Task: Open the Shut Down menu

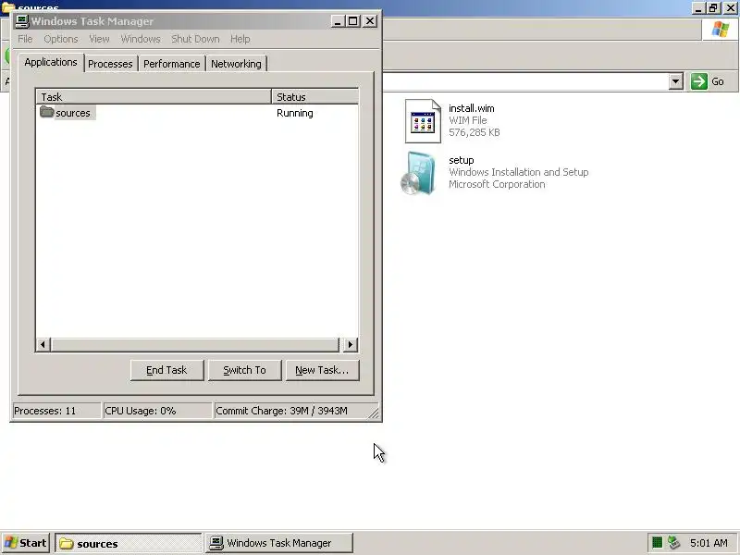Action: pos(195,39)
